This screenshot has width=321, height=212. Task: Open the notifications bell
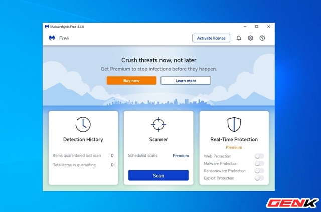(x=239, y=38)
